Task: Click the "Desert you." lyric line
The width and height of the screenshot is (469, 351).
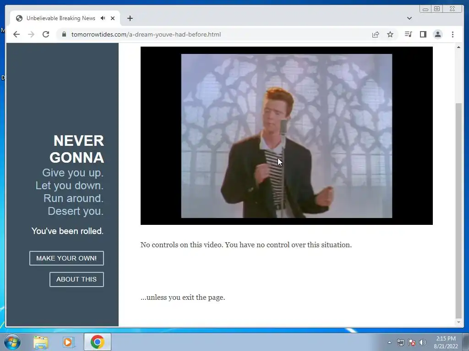Action: 76,211
